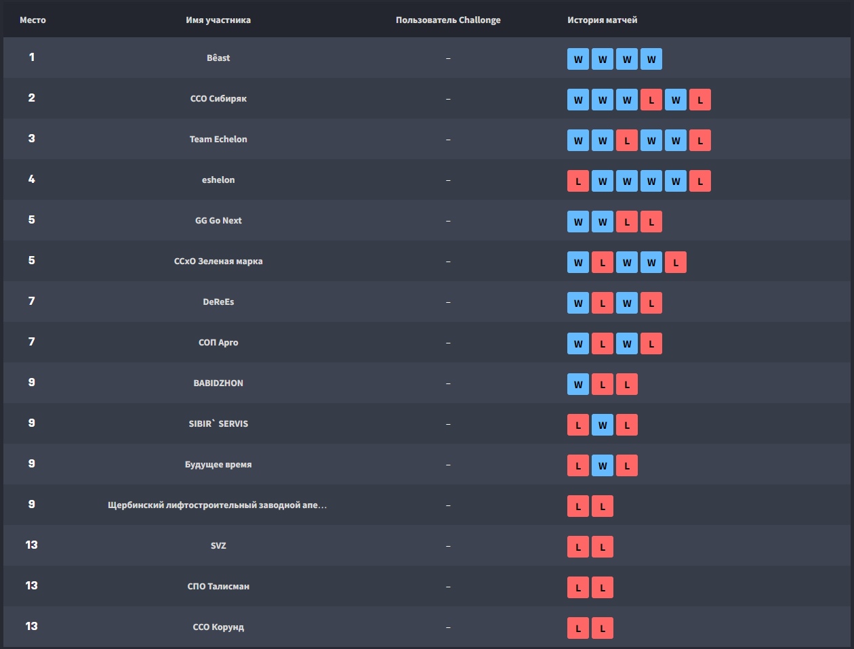Screen dimensions: 854x649
Task: Select the СПО Талисман participant name
Action: click(218, 586)
